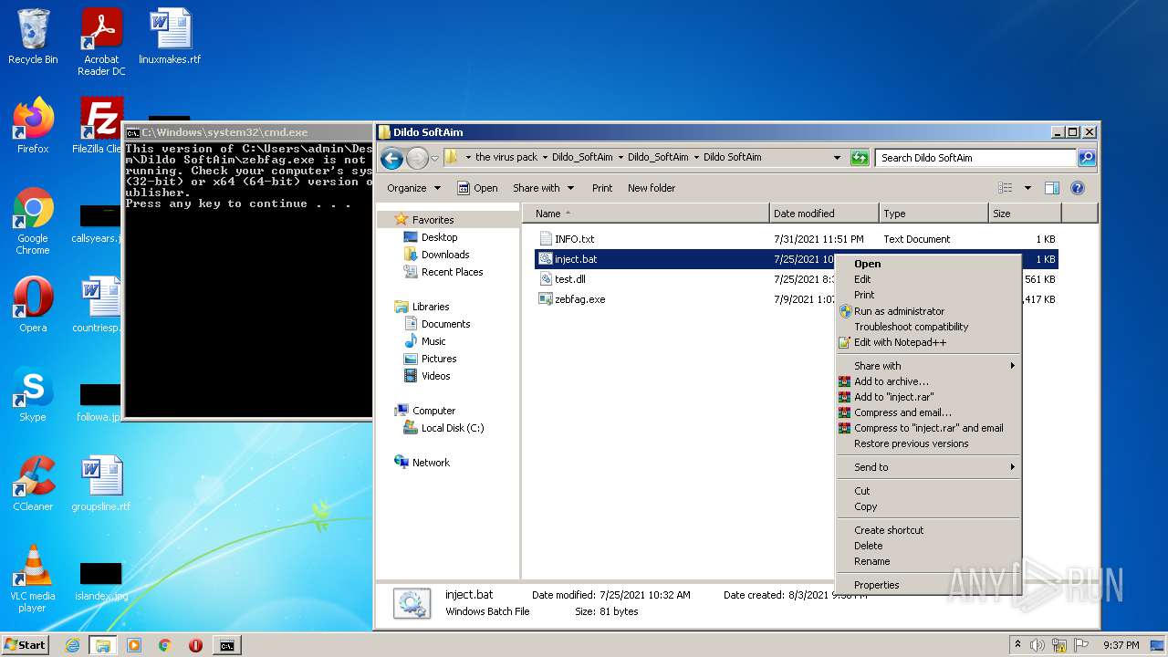Click the Open toolbar button
This screenshot has width=1168, height=657.
point(477,188)
